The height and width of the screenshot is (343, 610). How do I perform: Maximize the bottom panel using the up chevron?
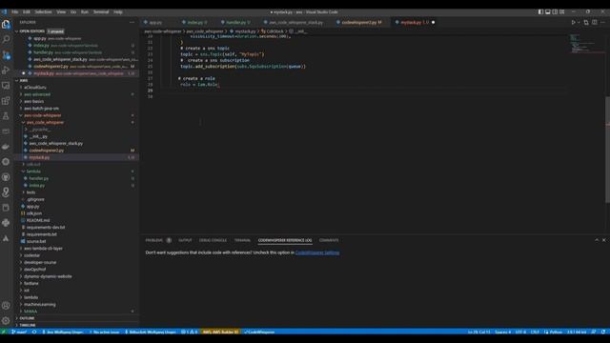tap(597, 240)
